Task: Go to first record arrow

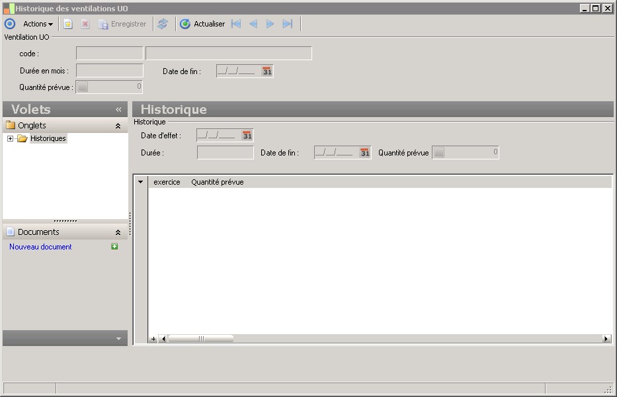Action: (236, 24)
